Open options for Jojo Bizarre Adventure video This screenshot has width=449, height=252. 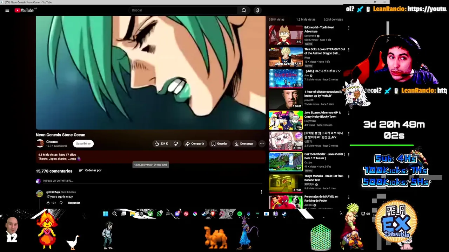pos(349,113)
